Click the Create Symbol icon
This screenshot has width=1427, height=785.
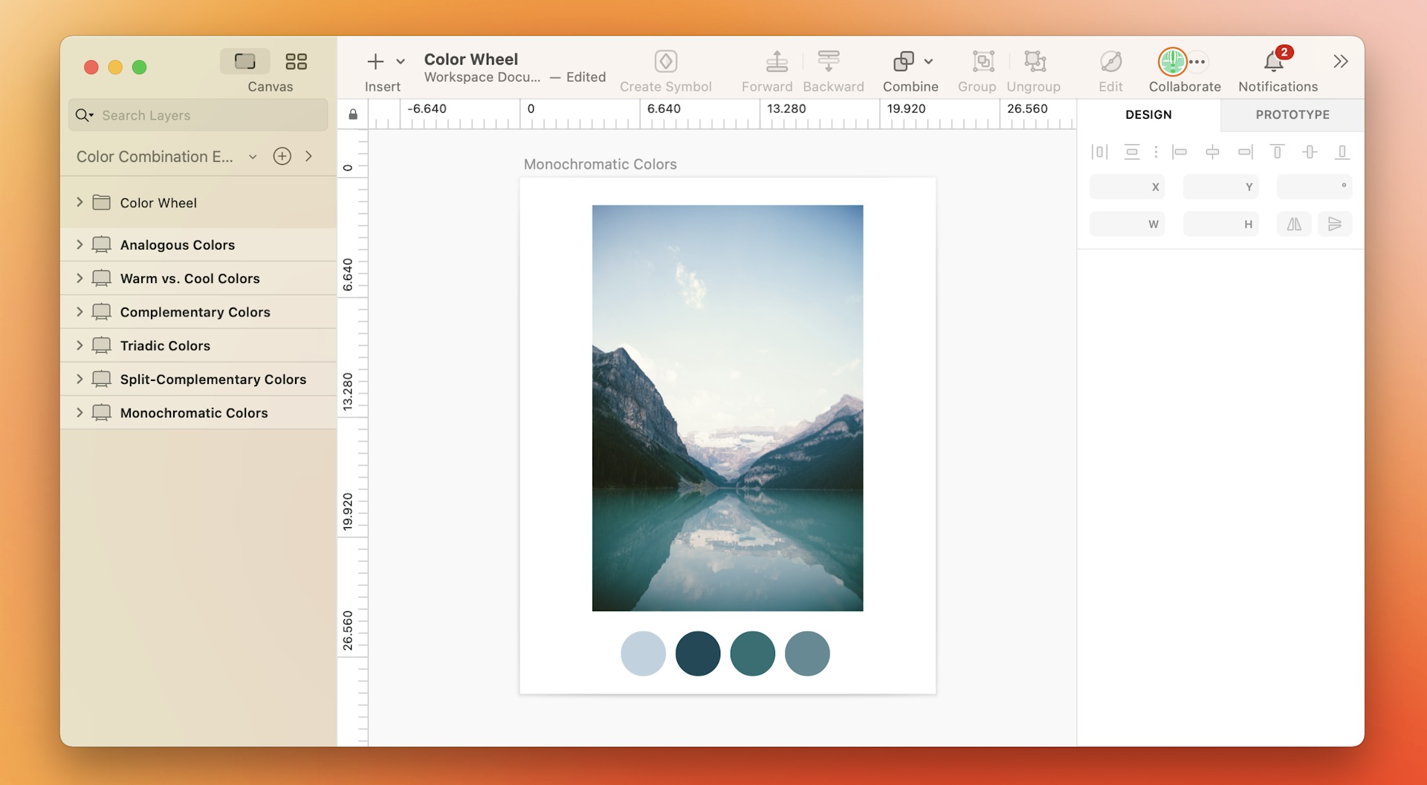(x=665, y=62)
